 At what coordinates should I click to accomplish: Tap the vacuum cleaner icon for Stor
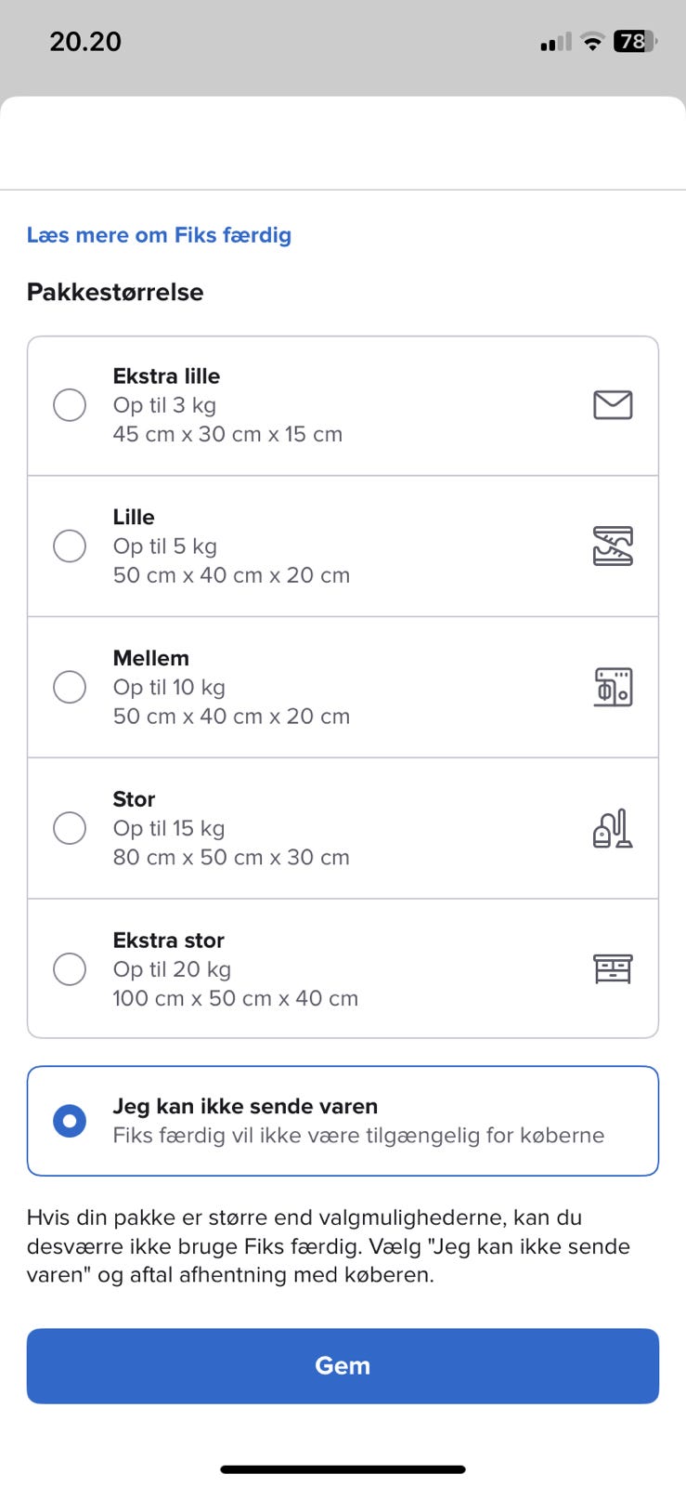[x=613, y=828]
